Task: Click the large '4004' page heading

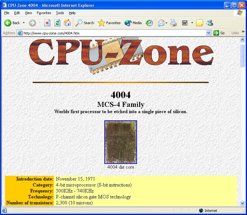Action: pos(121,95)
